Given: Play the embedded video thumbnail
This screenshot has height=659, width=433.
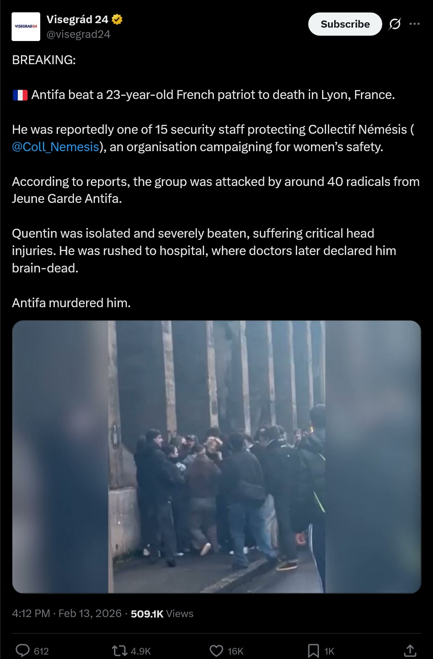Looking at the screenshot, I should pyautogui.click(x=216, y=457).
